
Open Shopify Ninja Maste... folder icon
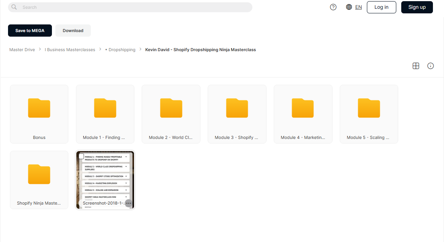(x=39, y=174)
